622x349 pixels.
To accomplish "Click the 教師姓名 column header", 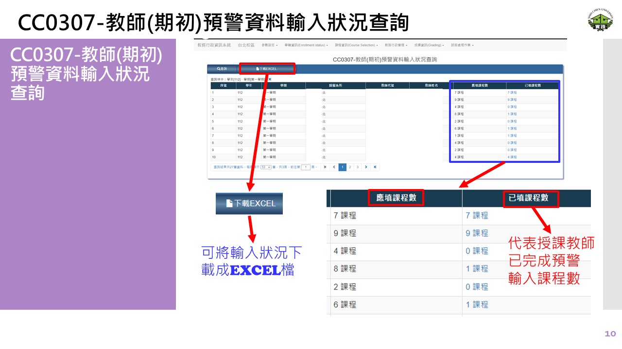I will 431,85.
